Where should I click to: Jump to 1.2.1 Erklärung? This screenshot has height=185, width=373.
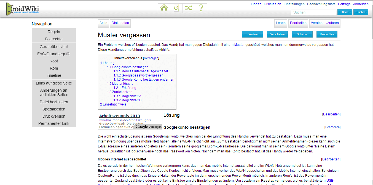coord(125,88)
